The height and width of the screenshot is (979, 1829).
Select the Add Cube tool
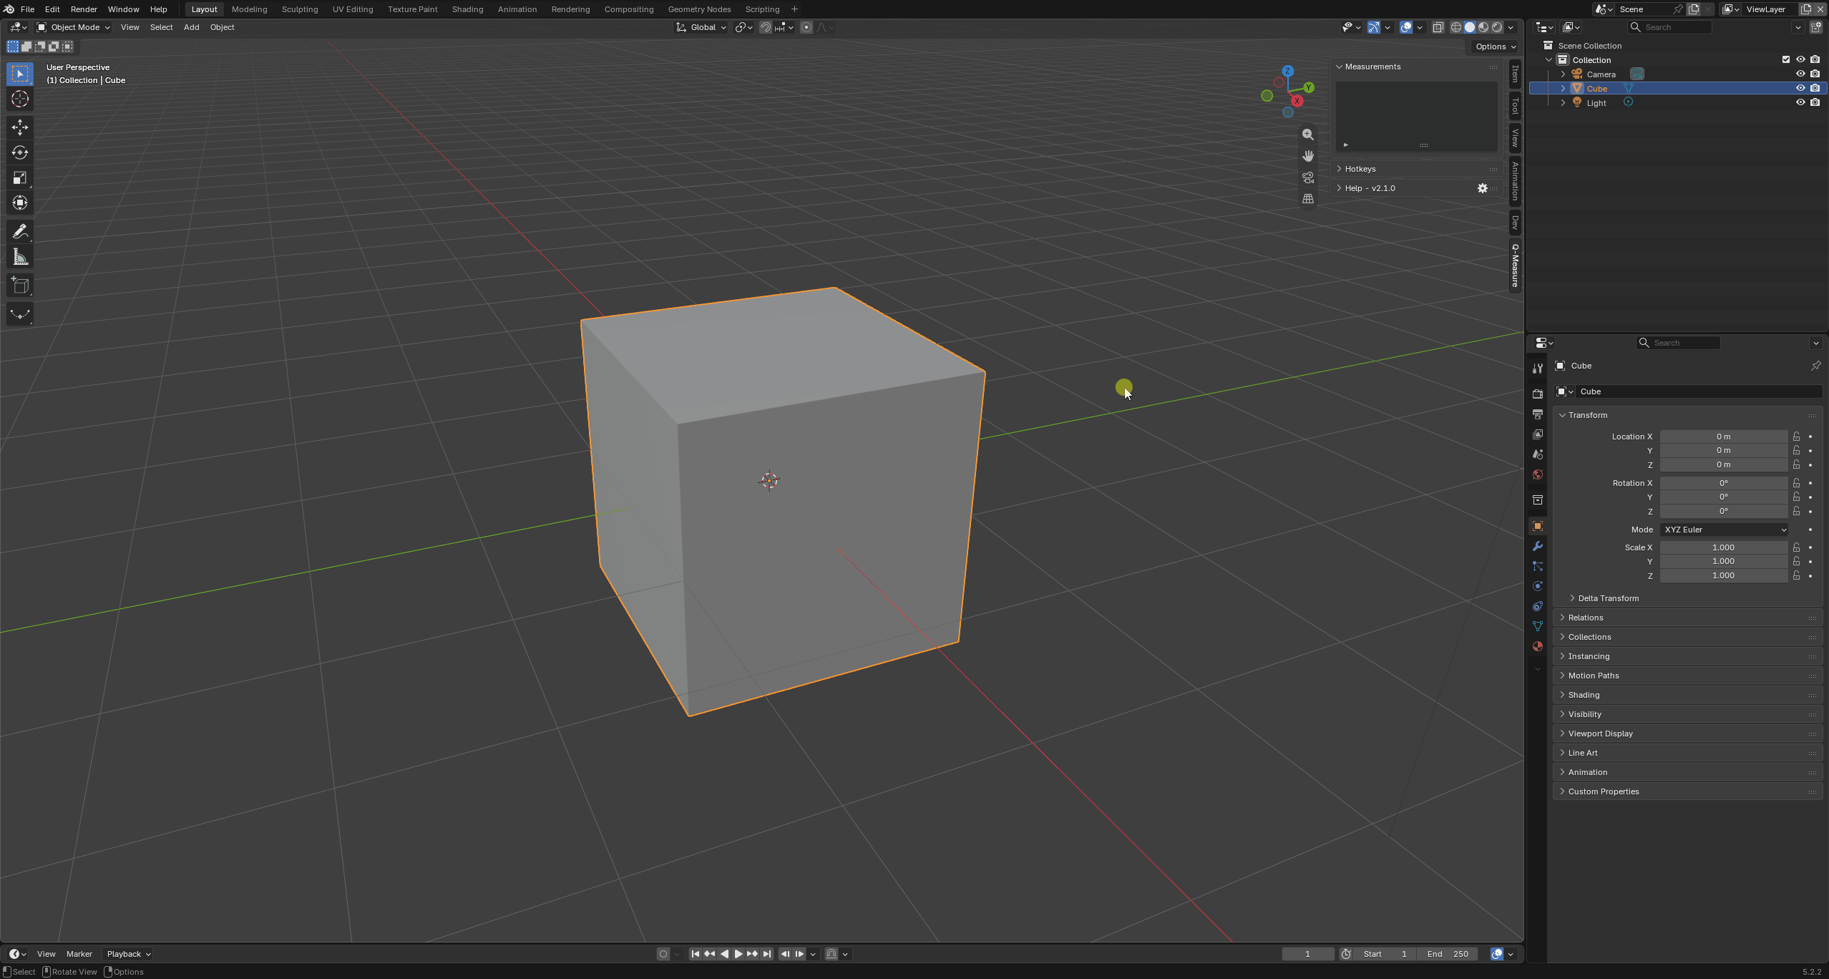pos(20,286)
